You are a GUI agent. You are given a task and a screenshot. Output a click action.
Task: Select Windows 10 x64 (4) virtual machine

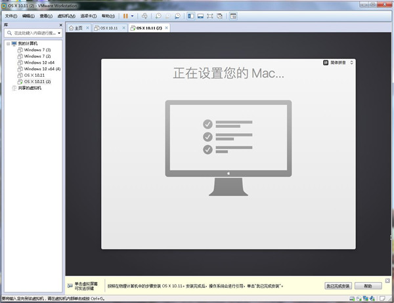(42, 69)
